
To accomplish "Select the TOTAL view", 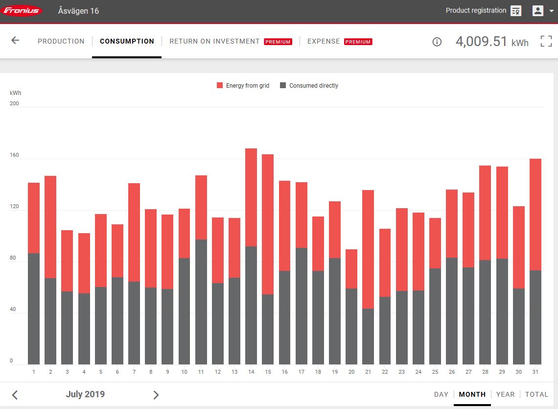I will pos(536,394).
